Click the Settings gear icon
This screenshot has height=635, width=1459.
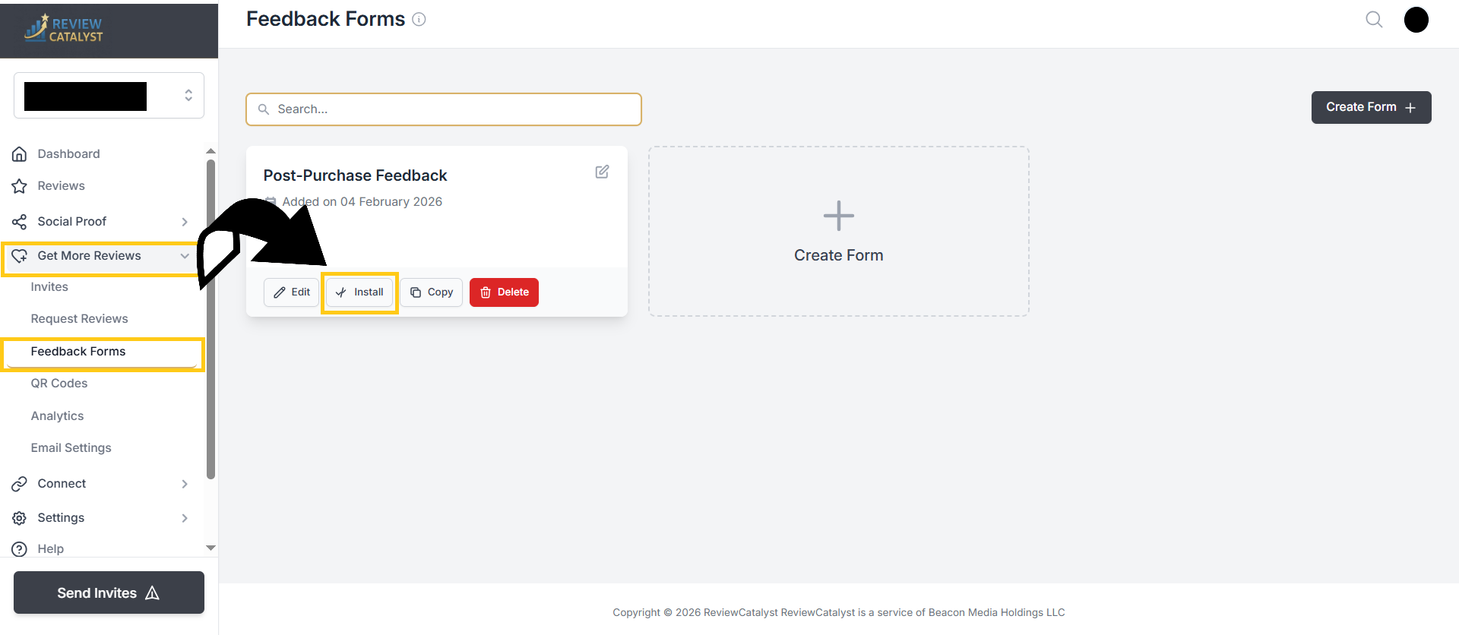20,517
